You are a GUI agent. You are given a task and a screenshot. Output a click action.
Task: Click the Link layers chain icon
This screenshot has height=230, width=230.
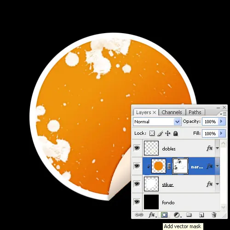click(139, 215)
